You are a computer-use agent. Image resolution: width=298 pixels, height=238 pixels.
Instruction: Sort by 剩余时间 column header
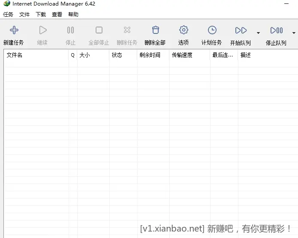tap(153, 55)
